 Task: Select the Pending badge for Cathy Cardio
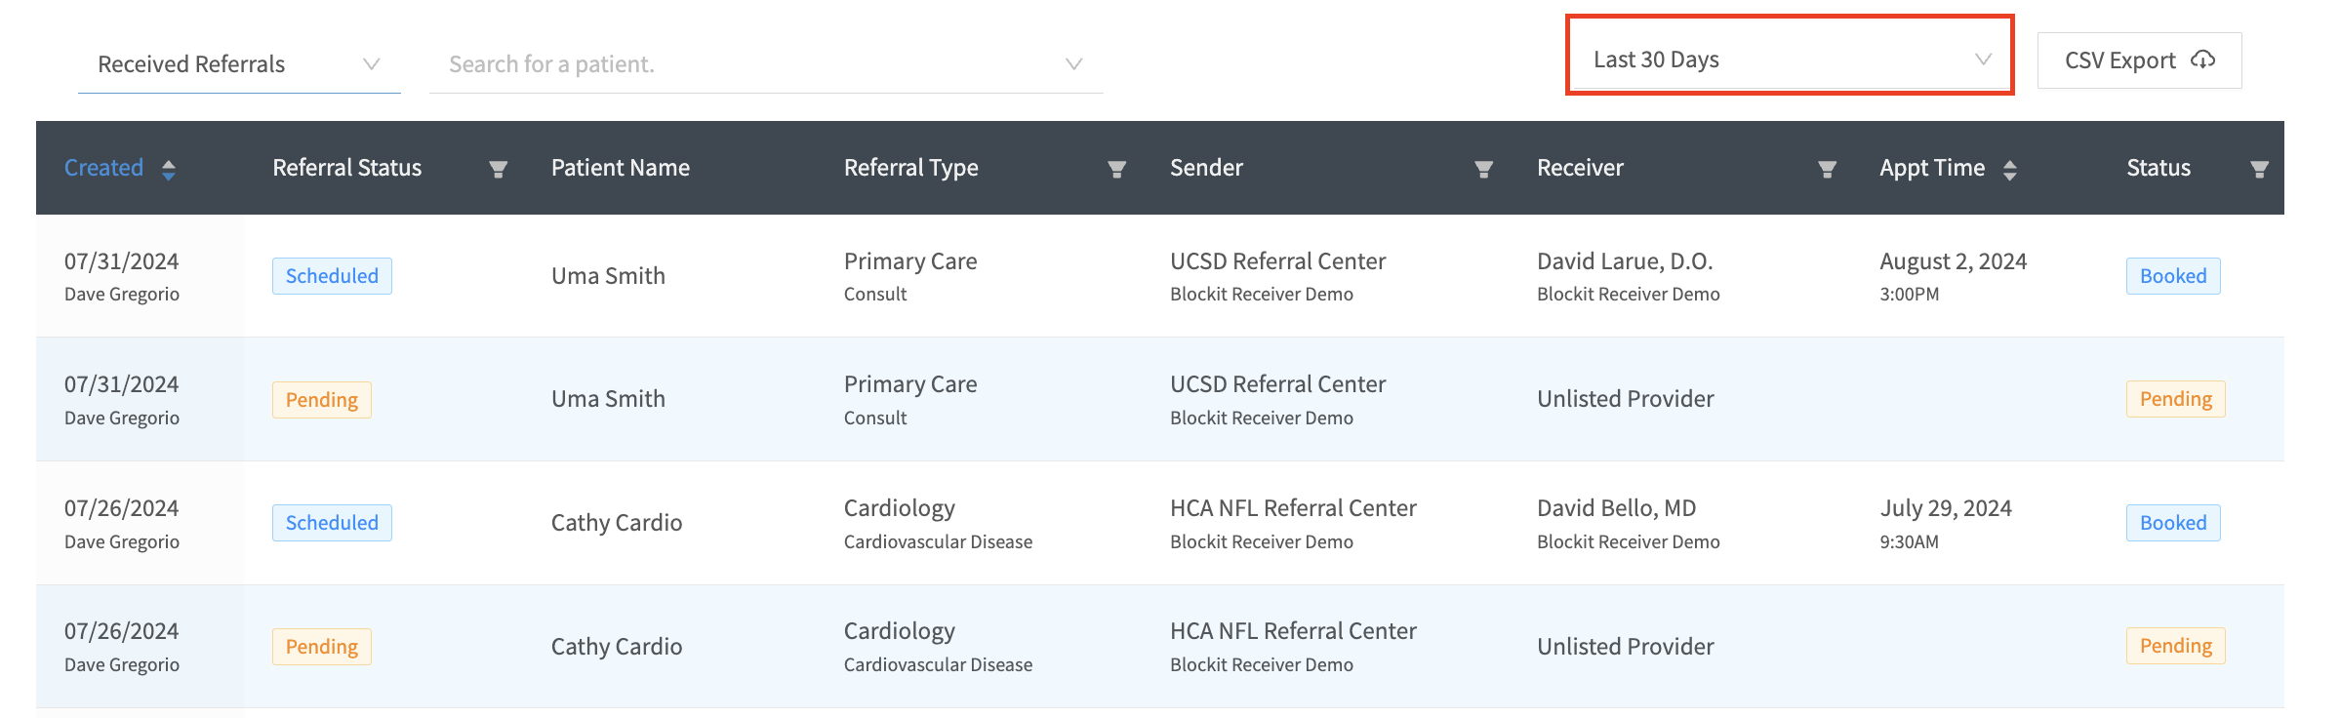(322, 647)
